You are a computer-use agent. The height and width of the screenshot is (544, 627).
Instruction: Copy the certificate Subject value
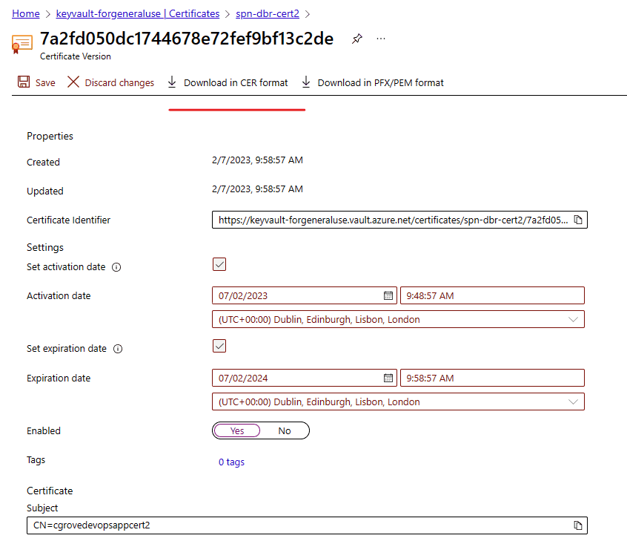(578, 525)
